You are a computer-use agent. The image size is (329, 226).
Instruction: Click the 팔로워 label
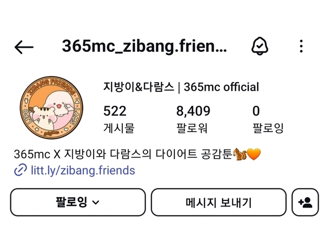(192, 128)
